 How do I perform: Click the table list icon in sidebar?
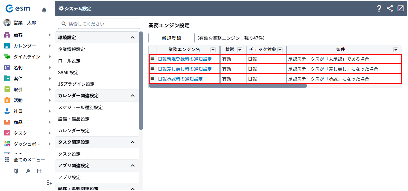(40, 171)
